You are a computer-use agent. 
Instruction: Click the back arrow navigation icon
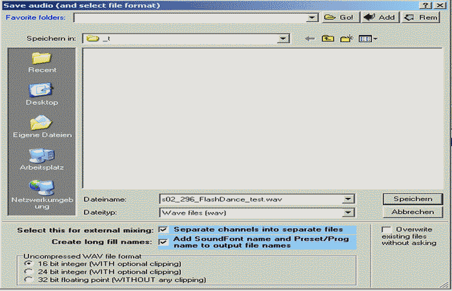[310, 39]
